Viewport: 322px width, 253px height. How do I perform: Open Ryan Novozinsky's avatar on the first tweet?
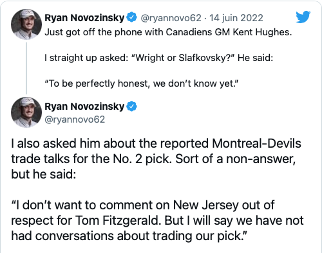click(26, 24)
